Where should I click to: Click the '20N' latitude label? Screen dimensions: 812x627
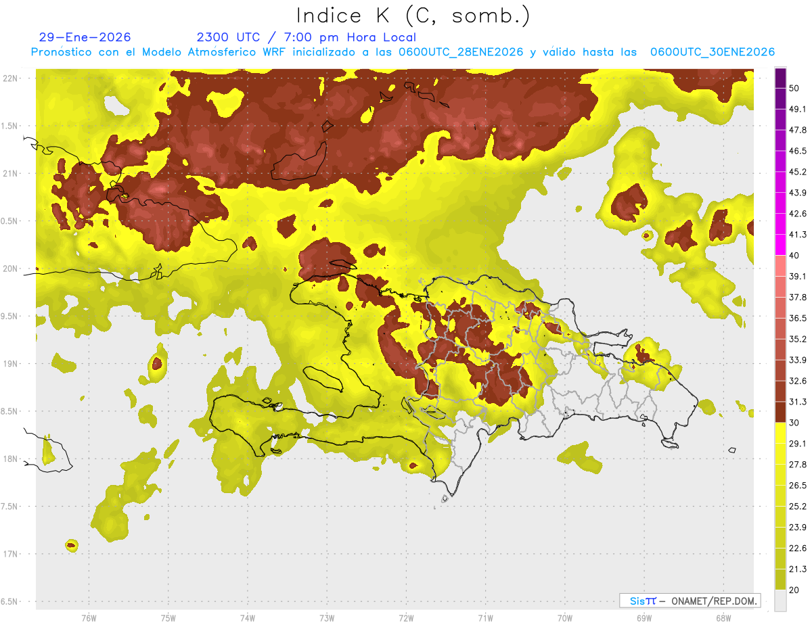click(x=11, y=269)
